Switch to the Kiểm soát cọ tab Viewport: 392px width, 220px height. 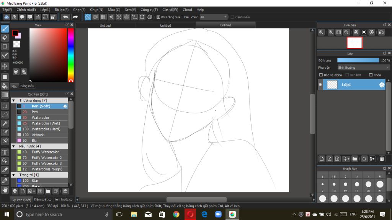[x=43, y=199]
